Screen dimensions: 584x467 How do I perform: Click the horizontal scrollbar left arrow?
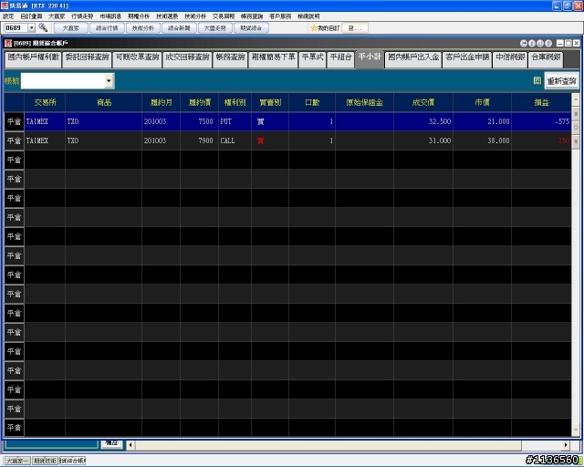(130, 445)
